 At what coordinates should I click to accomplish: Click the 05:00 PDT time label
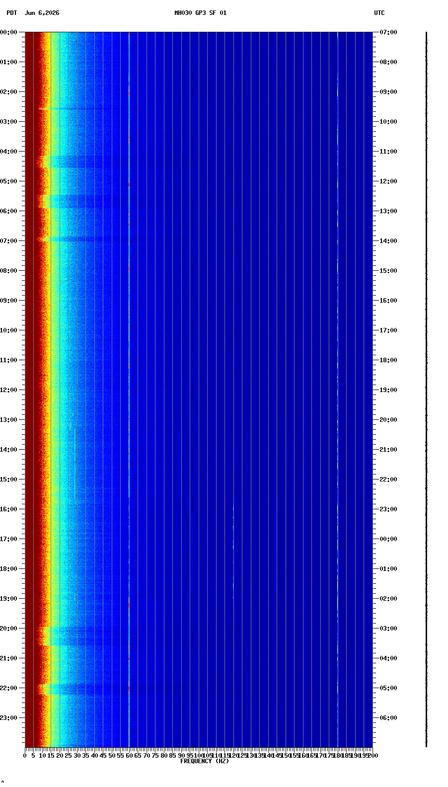click(x=8, y=181)
